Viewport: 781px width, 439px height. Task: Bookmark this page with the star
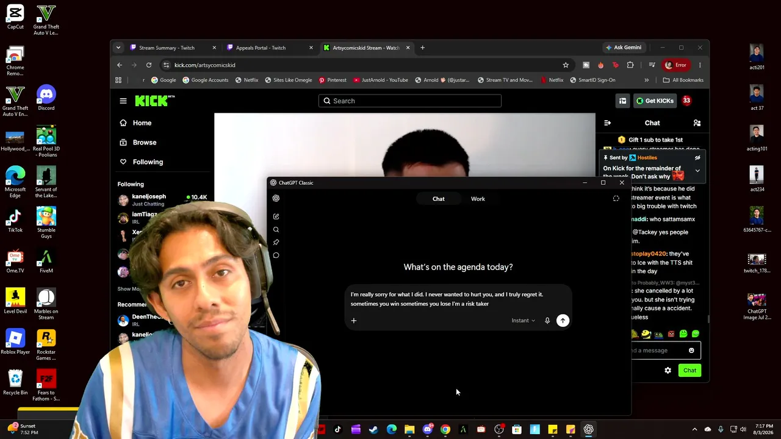click(566, 65)
